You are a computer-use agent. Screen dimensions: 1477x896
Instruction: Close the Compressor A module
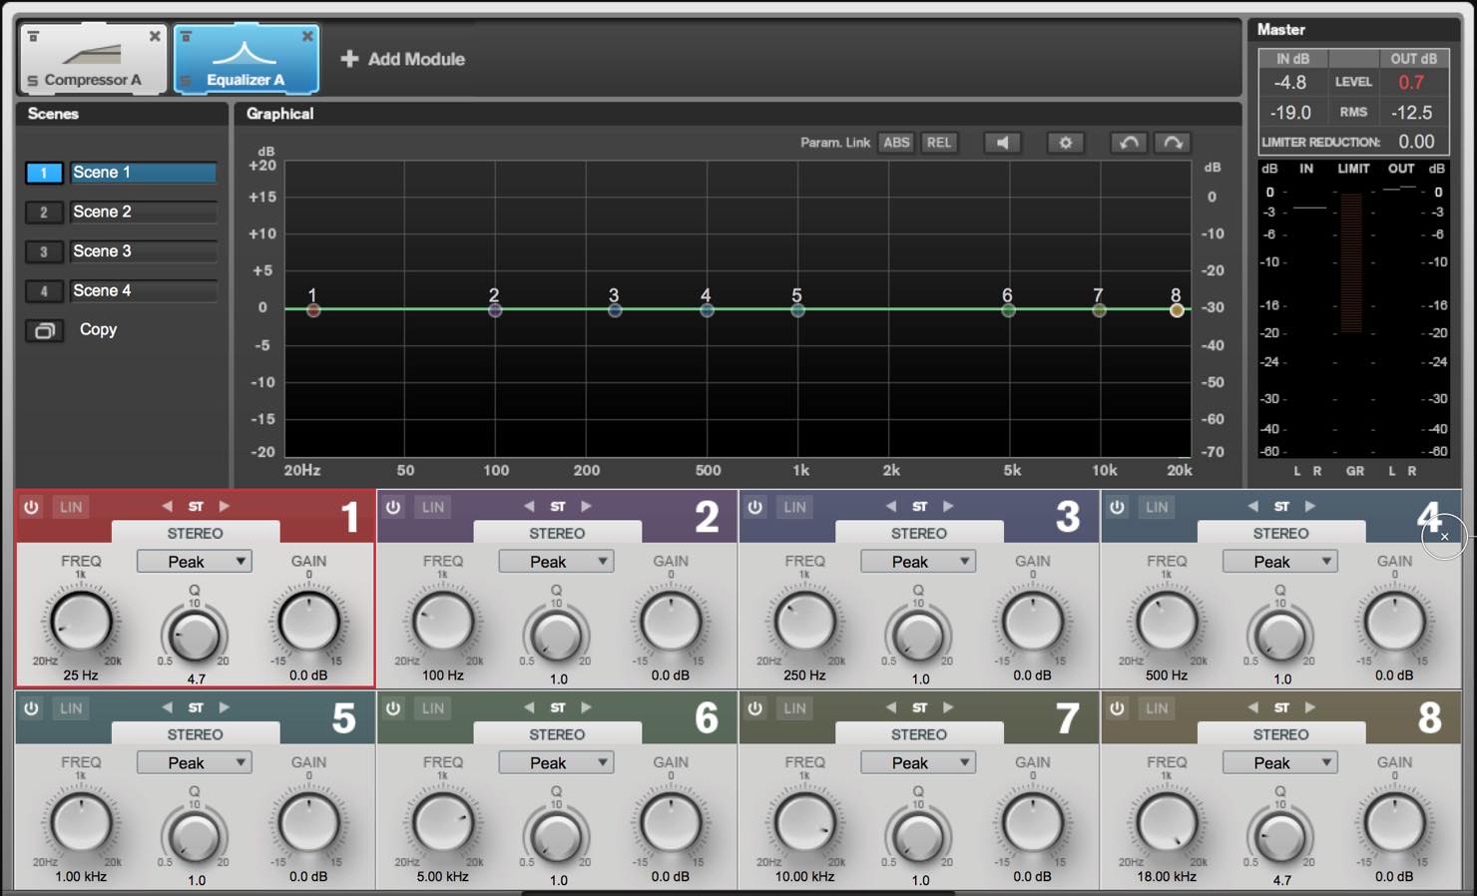coord(155,36)
